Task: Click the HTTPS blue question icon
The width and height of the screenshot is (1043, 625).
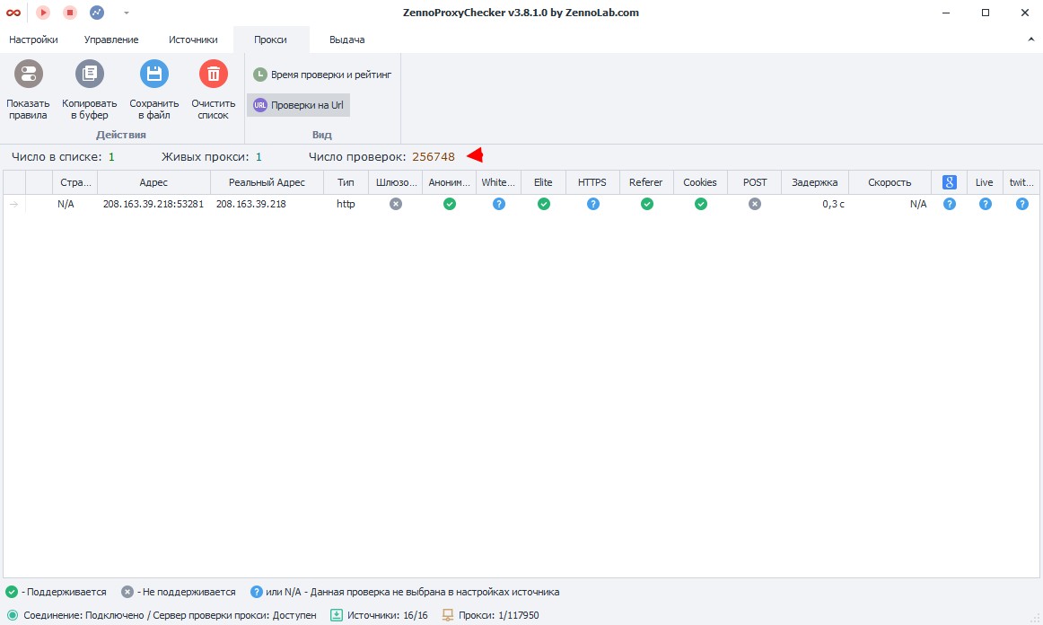Action: [x=593, y=205]
